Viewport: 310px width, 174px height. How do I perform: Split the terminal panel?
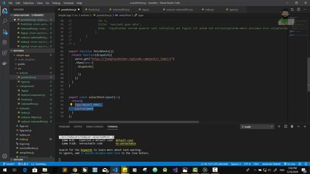point(286,127)
